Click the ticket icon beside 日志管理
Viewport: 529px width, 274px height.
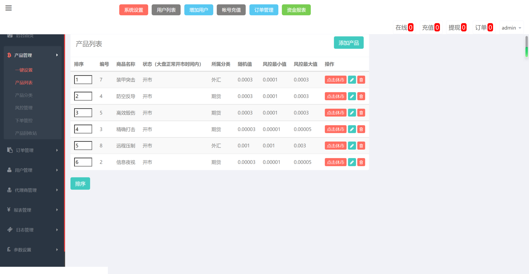pyautogui.click(x=10, y=229)
